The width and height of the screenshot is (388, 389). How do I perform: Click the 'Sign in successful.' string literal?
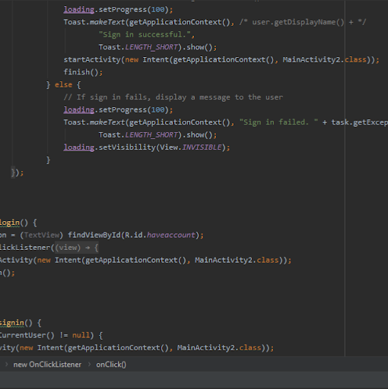click(x=145, y=34)
